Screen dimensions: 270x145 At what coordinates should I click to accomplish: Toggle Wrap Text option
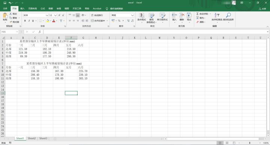pyautogui.click(x=97, y=15)
